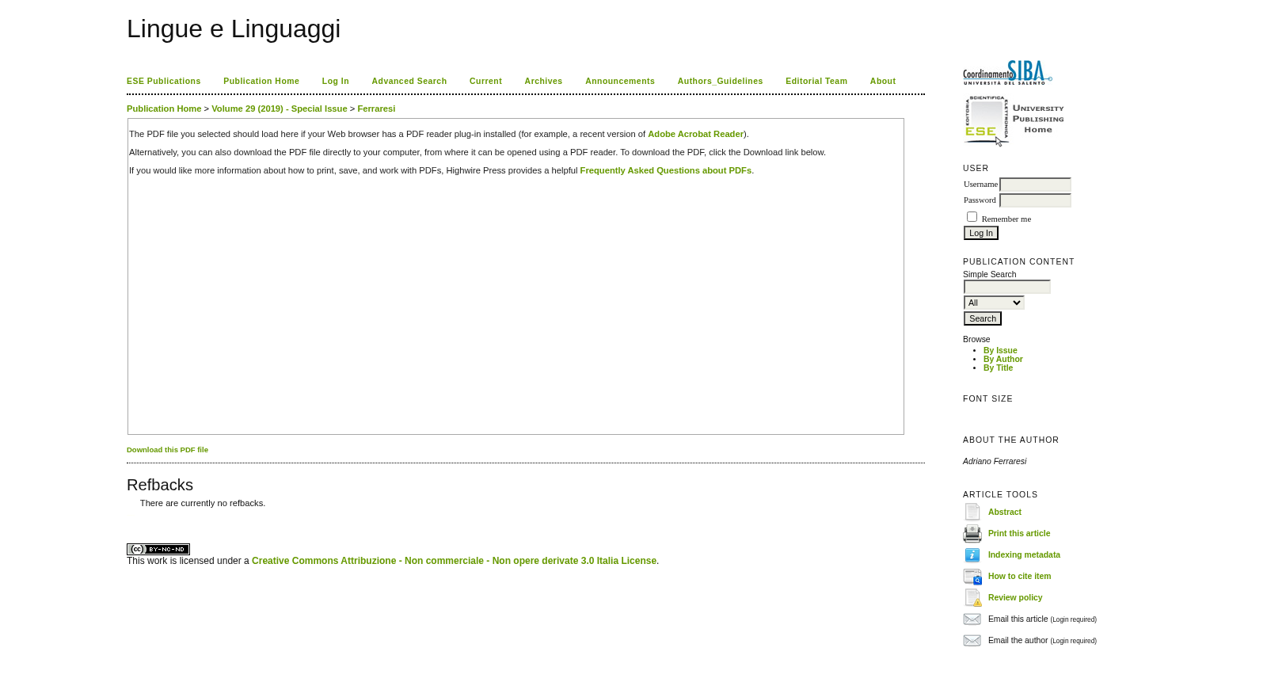Image resolution: width=1267 pixels, height=682 pixels.
Task: Open Frequently Asked Questions about PDFs link
Action: tap(666, 170)
